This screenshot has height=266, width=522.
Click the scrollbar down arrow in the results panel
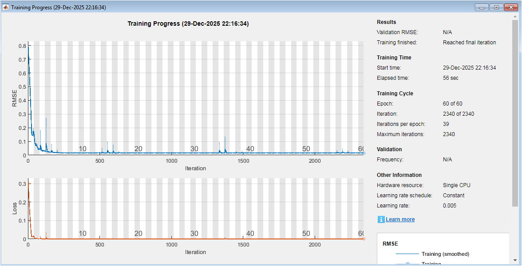[514, 260]
